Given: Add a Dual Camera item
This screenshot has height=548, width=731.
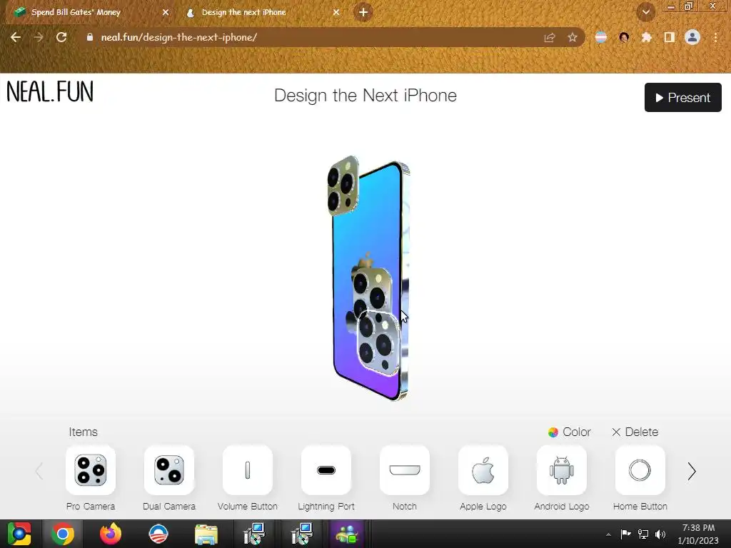Looking at the screenshot, I should click(x=169, y=470).
